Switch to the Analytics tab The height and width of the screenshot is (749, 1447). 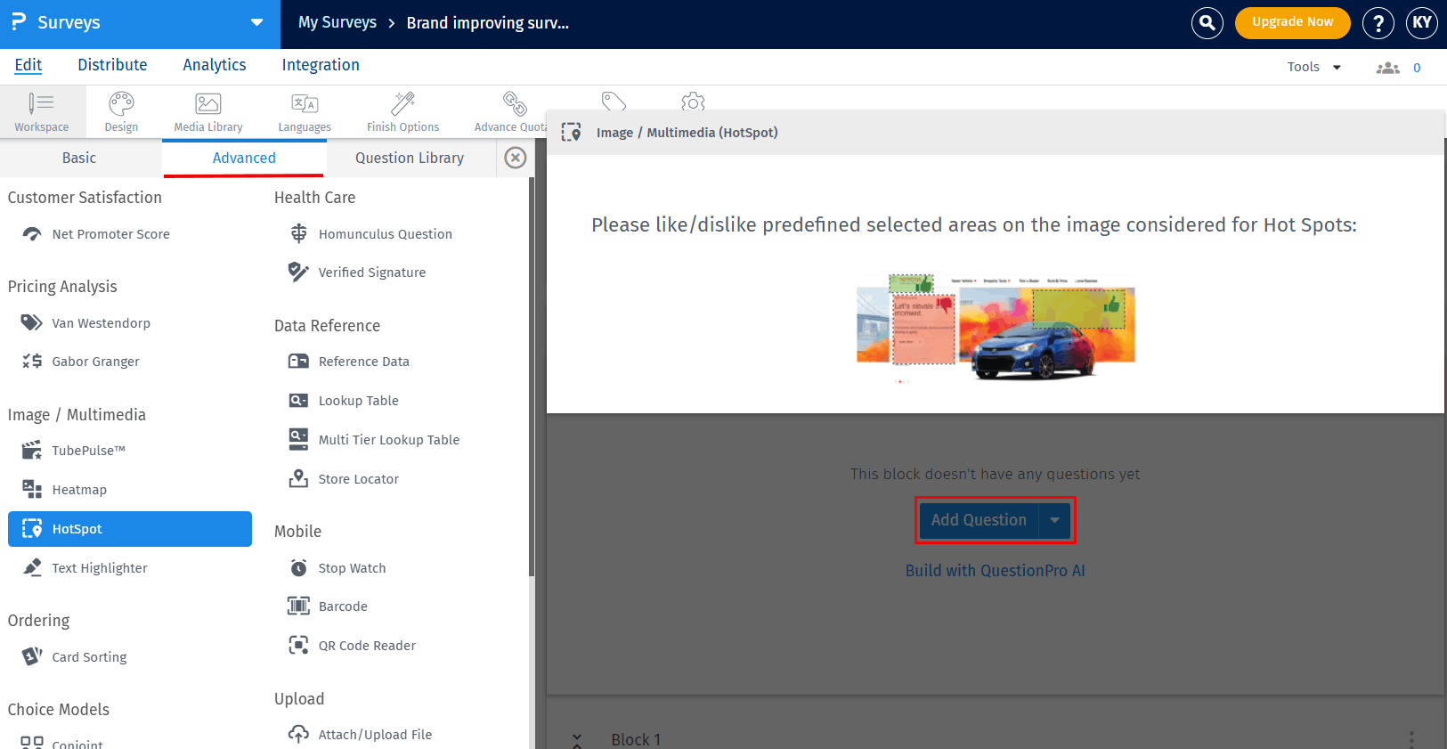pyautogui.click(x=215, y=65)
